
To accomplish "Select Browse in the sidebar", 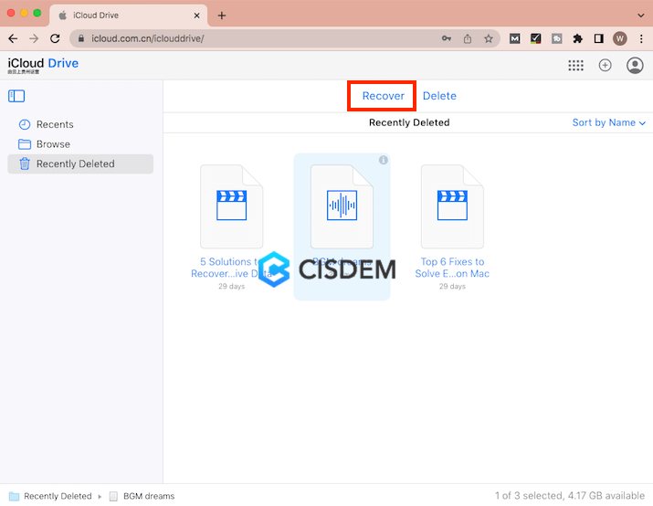I will pyautogui.click(x=53, y=144).
